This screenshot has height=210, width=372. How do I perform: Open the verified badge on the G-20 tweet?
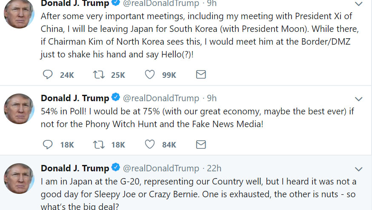coord(116,167)
